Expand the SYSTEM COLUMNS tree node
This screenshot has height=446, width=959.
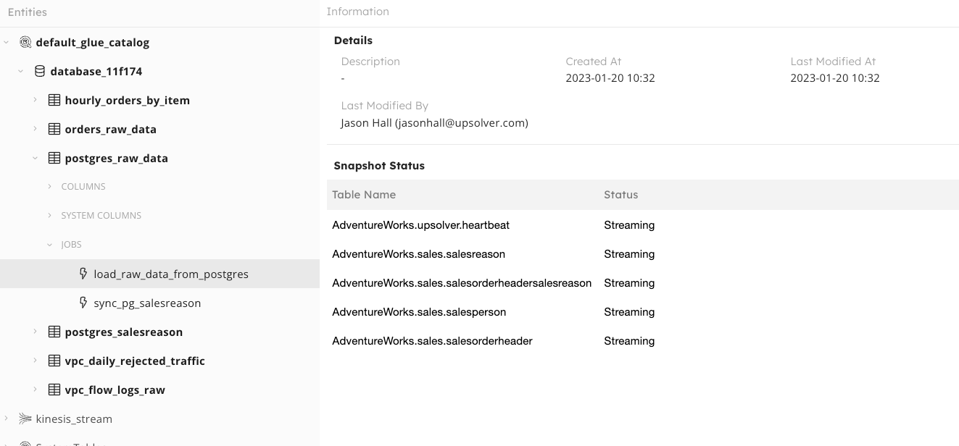coord(49,215)
